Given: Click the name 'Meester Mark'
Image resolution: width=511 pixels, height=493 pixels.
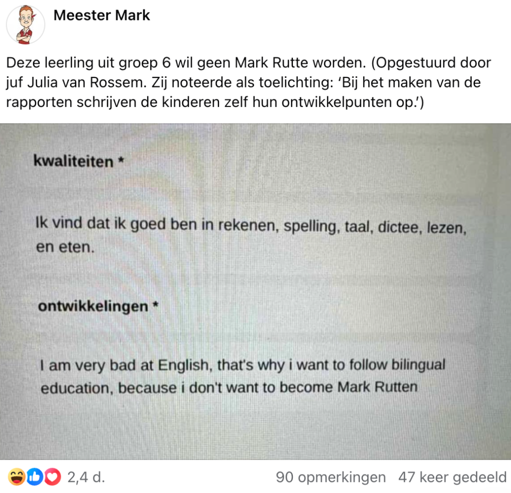Looking at the screenshot, I should click(x=103, y=15).
